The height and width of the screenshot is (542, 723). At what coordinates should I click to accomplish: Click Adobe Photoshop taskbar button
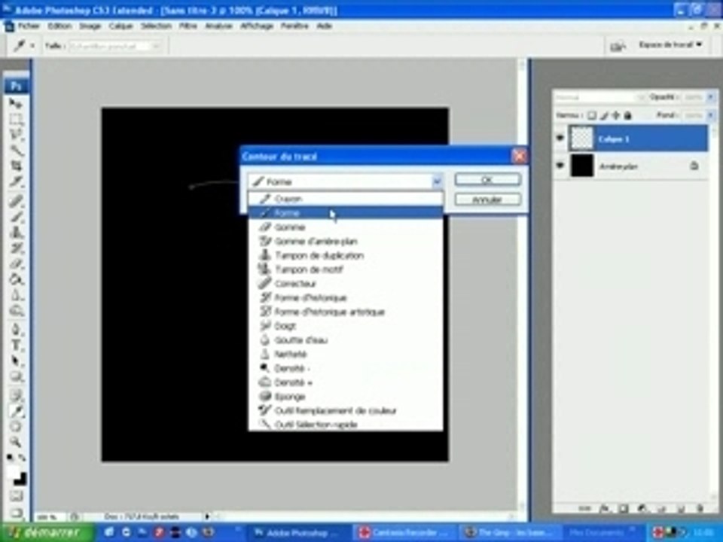298,532
